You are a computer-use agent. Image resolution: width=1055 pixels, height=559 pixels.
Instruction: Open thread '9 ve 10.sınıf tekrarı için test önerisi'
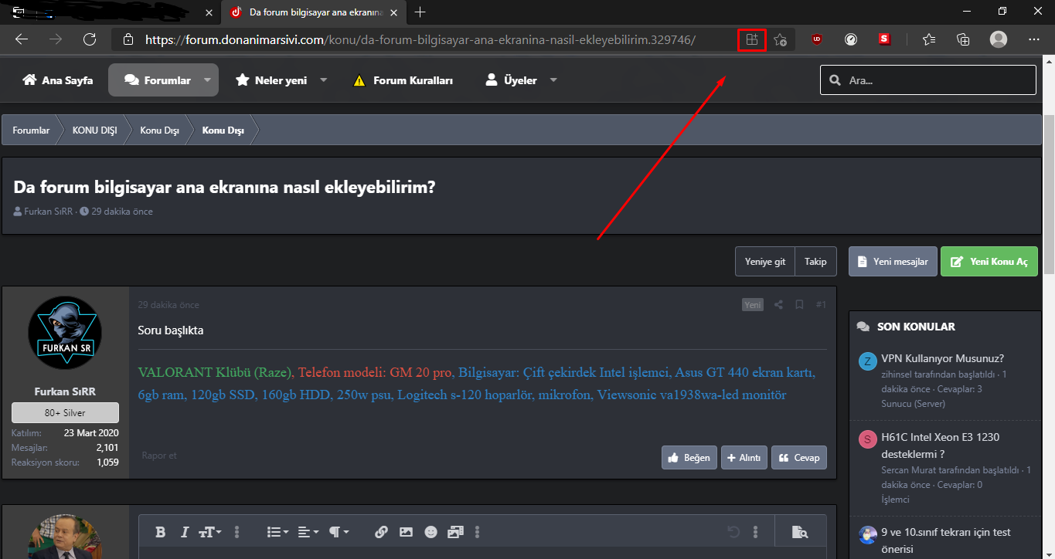coord(946,540)
